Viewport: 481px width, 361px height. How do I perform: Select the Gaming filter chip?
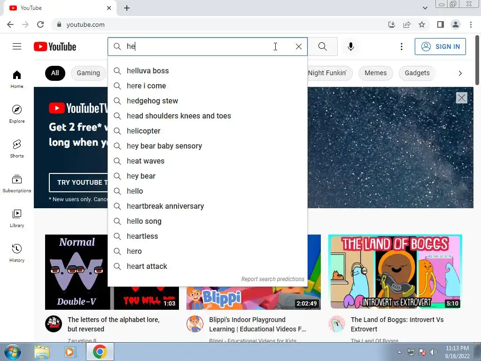coord(88,73)
